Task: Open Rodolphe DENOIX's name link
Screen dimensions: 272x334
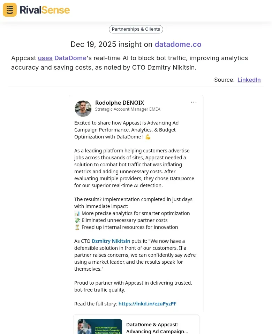Action: [120, 103]
